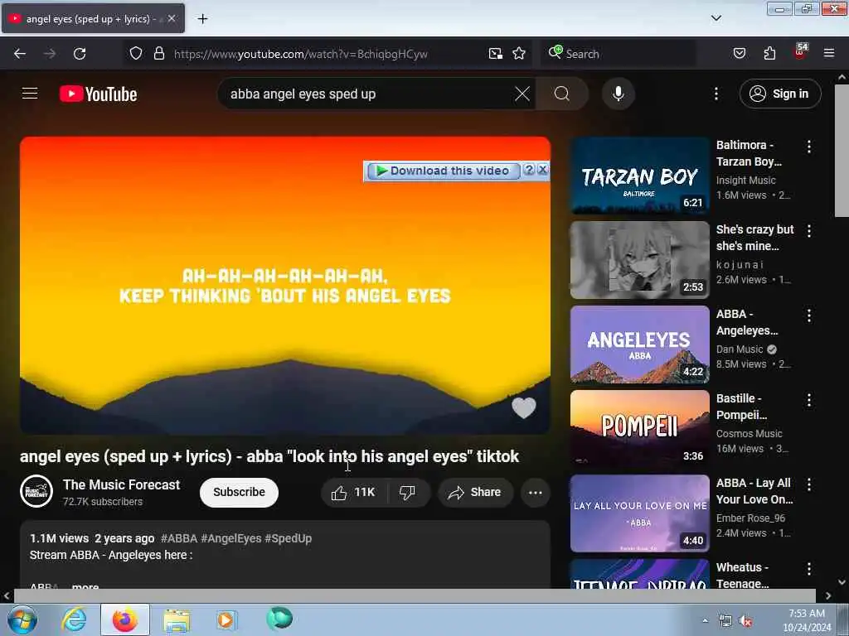Open the YouTube guide hamburger menu
This screenshot has height=636, width=849.
(x=30, y=94)
